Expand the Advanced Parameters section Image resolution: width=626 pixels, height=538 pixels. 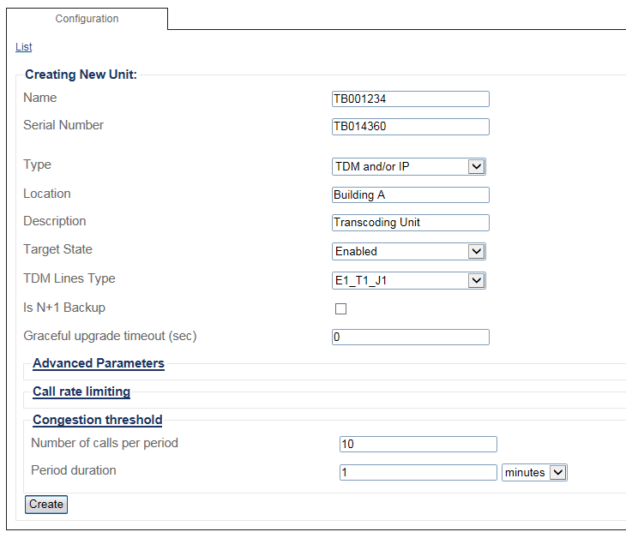coord(99,363)
